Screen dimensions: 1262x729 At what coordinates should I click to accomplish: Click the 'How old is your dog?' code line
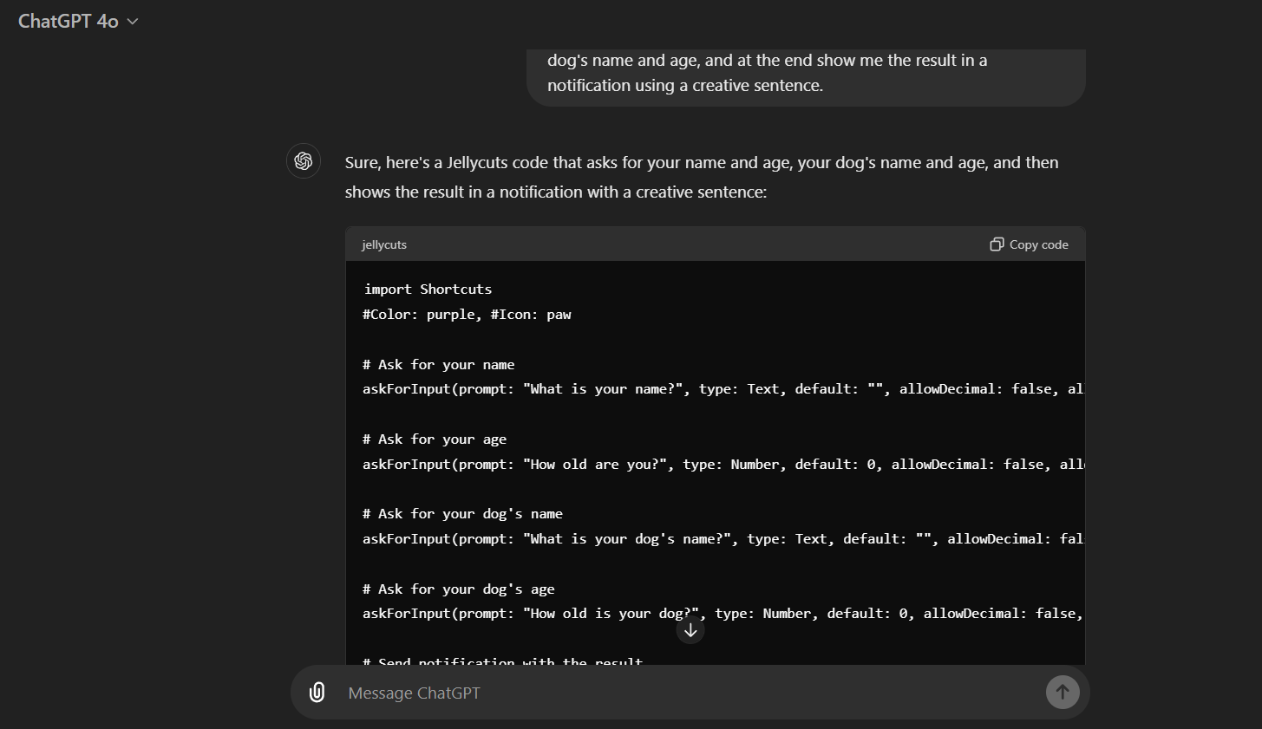point(723,613)
